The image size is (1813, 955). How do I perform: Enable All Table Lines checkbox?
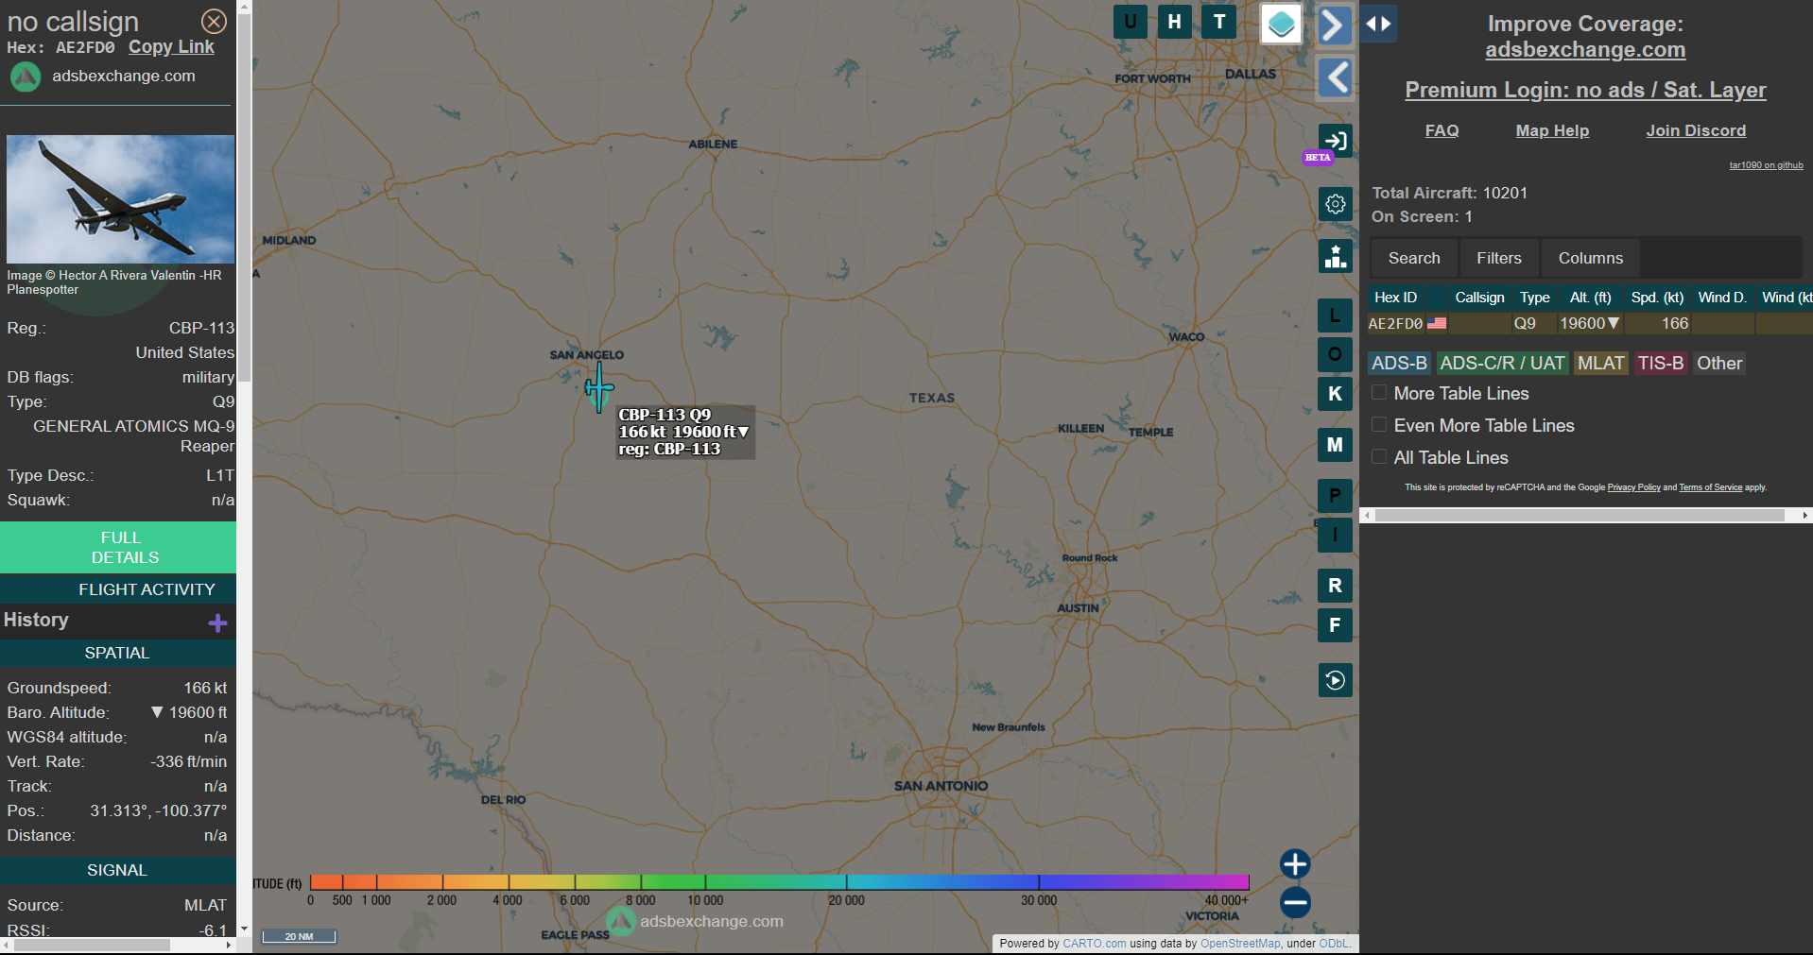point(1379,457)
